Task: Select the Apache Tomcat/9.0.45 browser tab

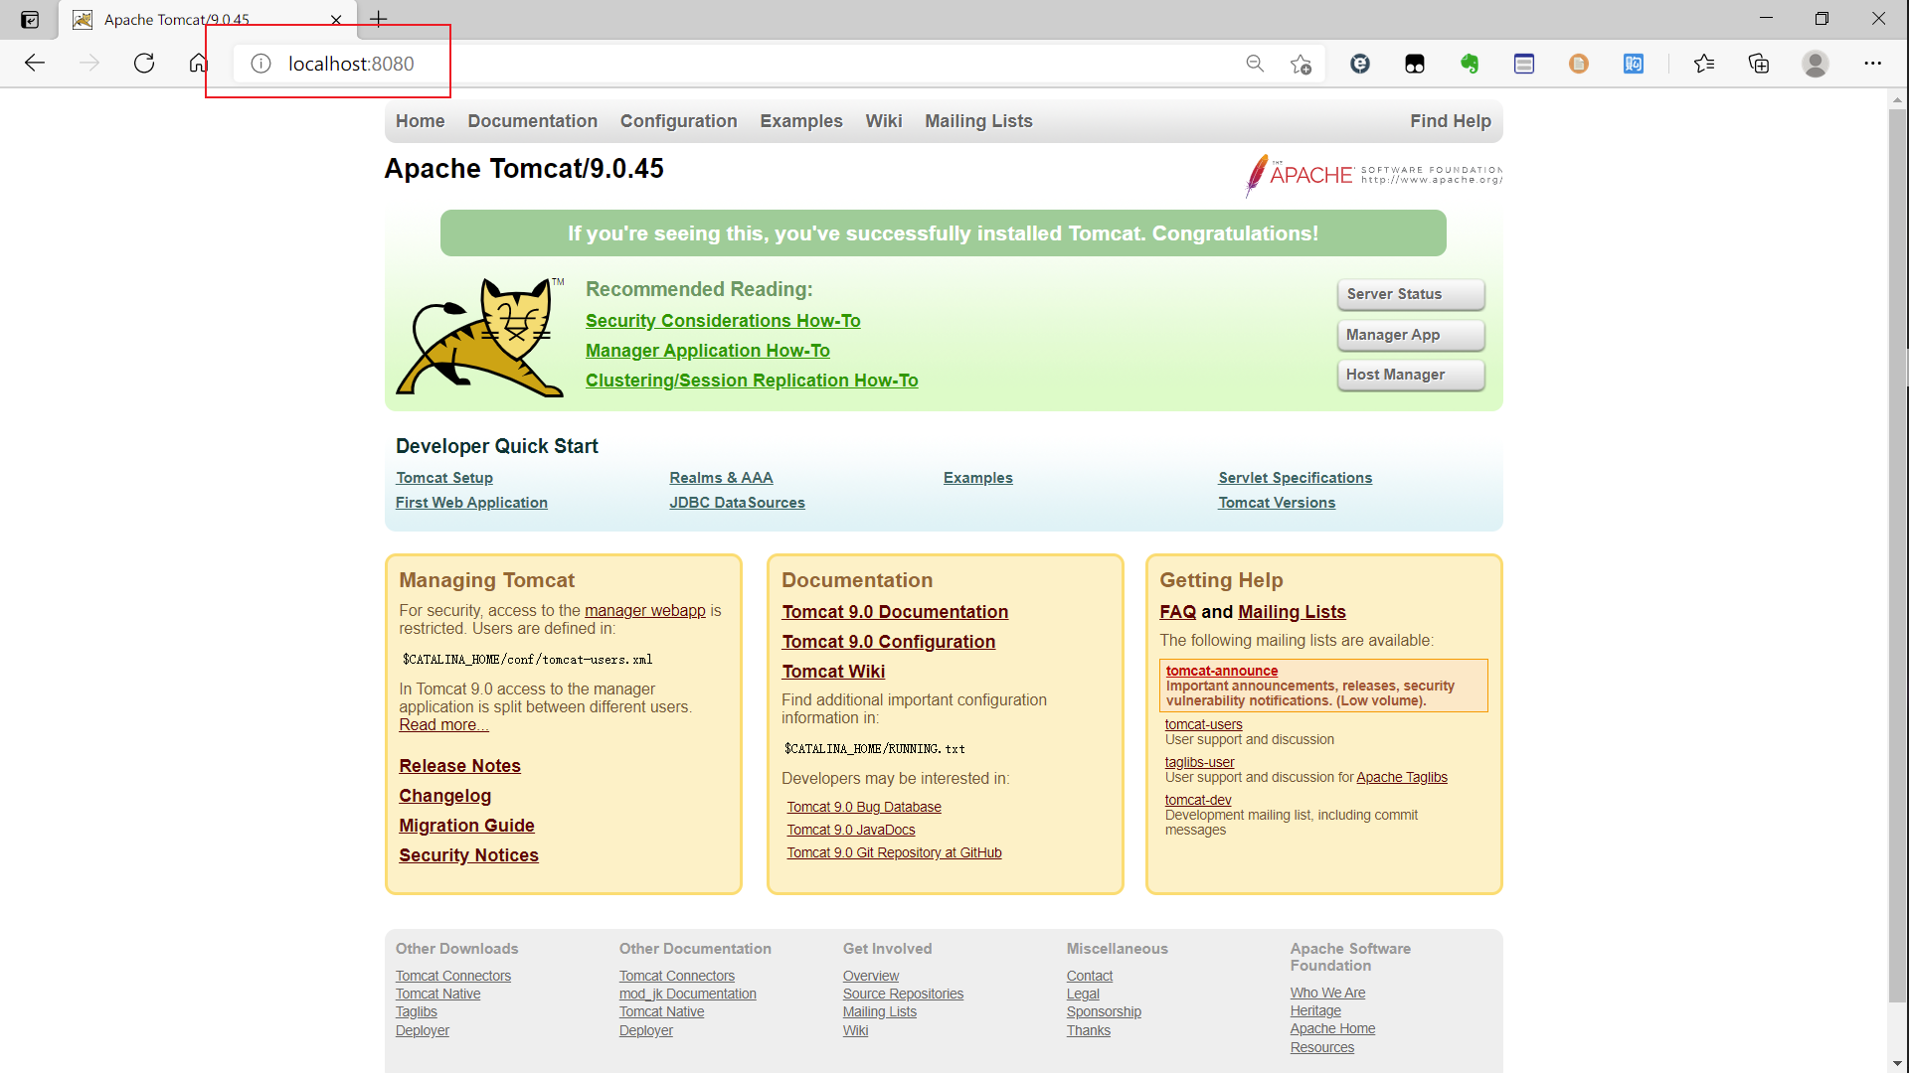Action: pos(207,19)
